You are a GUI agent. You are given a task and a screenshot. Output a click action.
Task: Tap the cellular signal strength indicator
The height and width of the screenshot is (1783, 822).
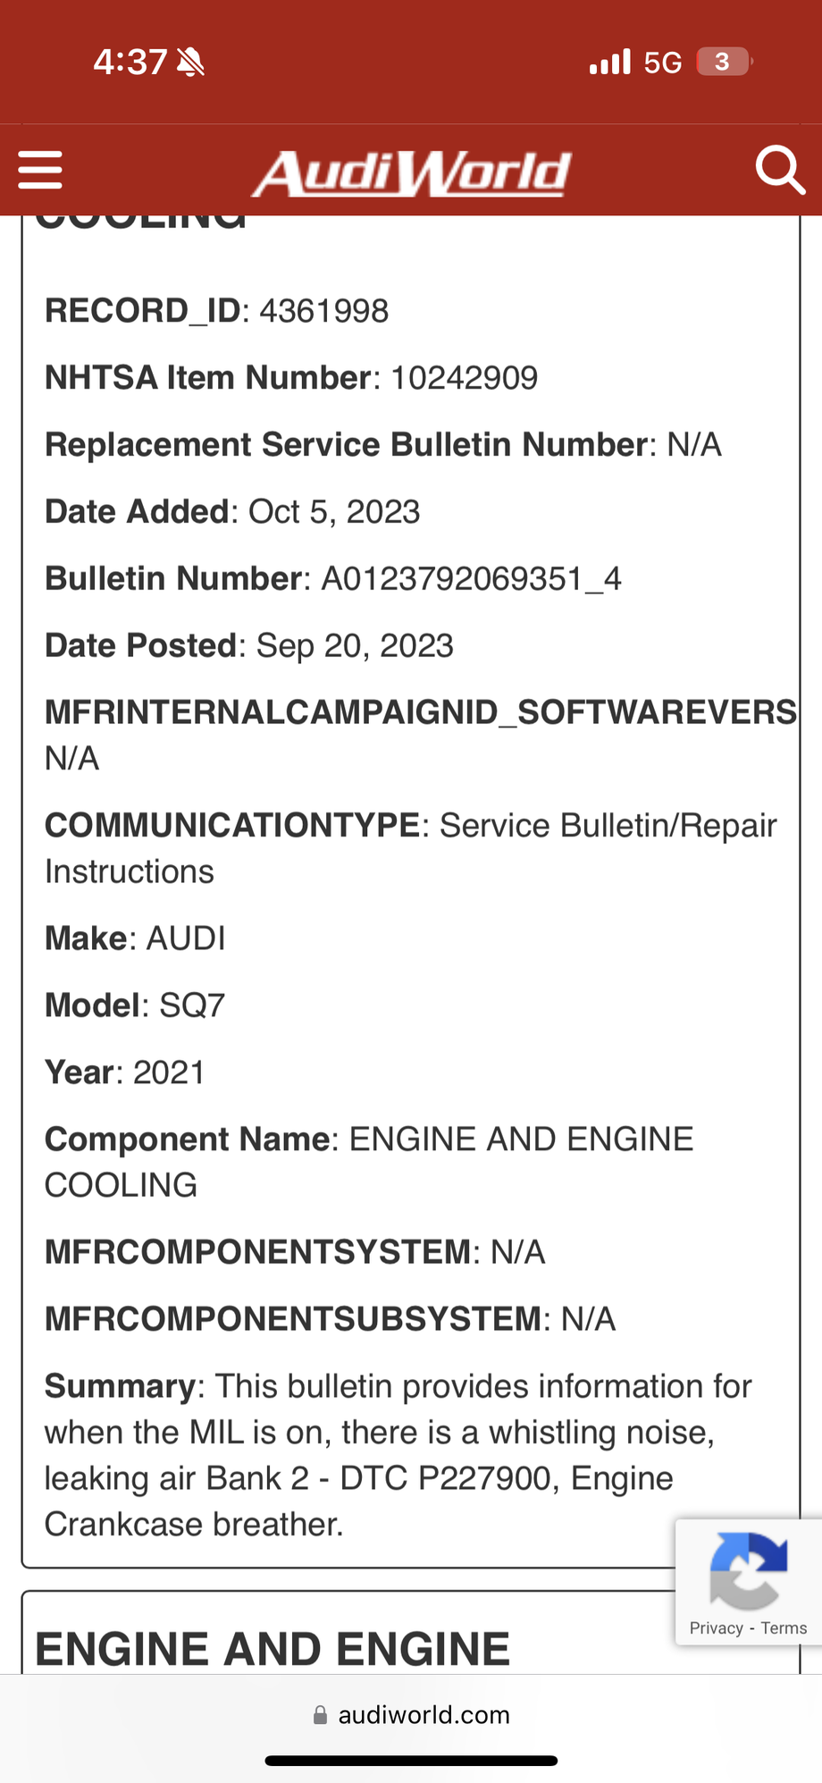610,61
